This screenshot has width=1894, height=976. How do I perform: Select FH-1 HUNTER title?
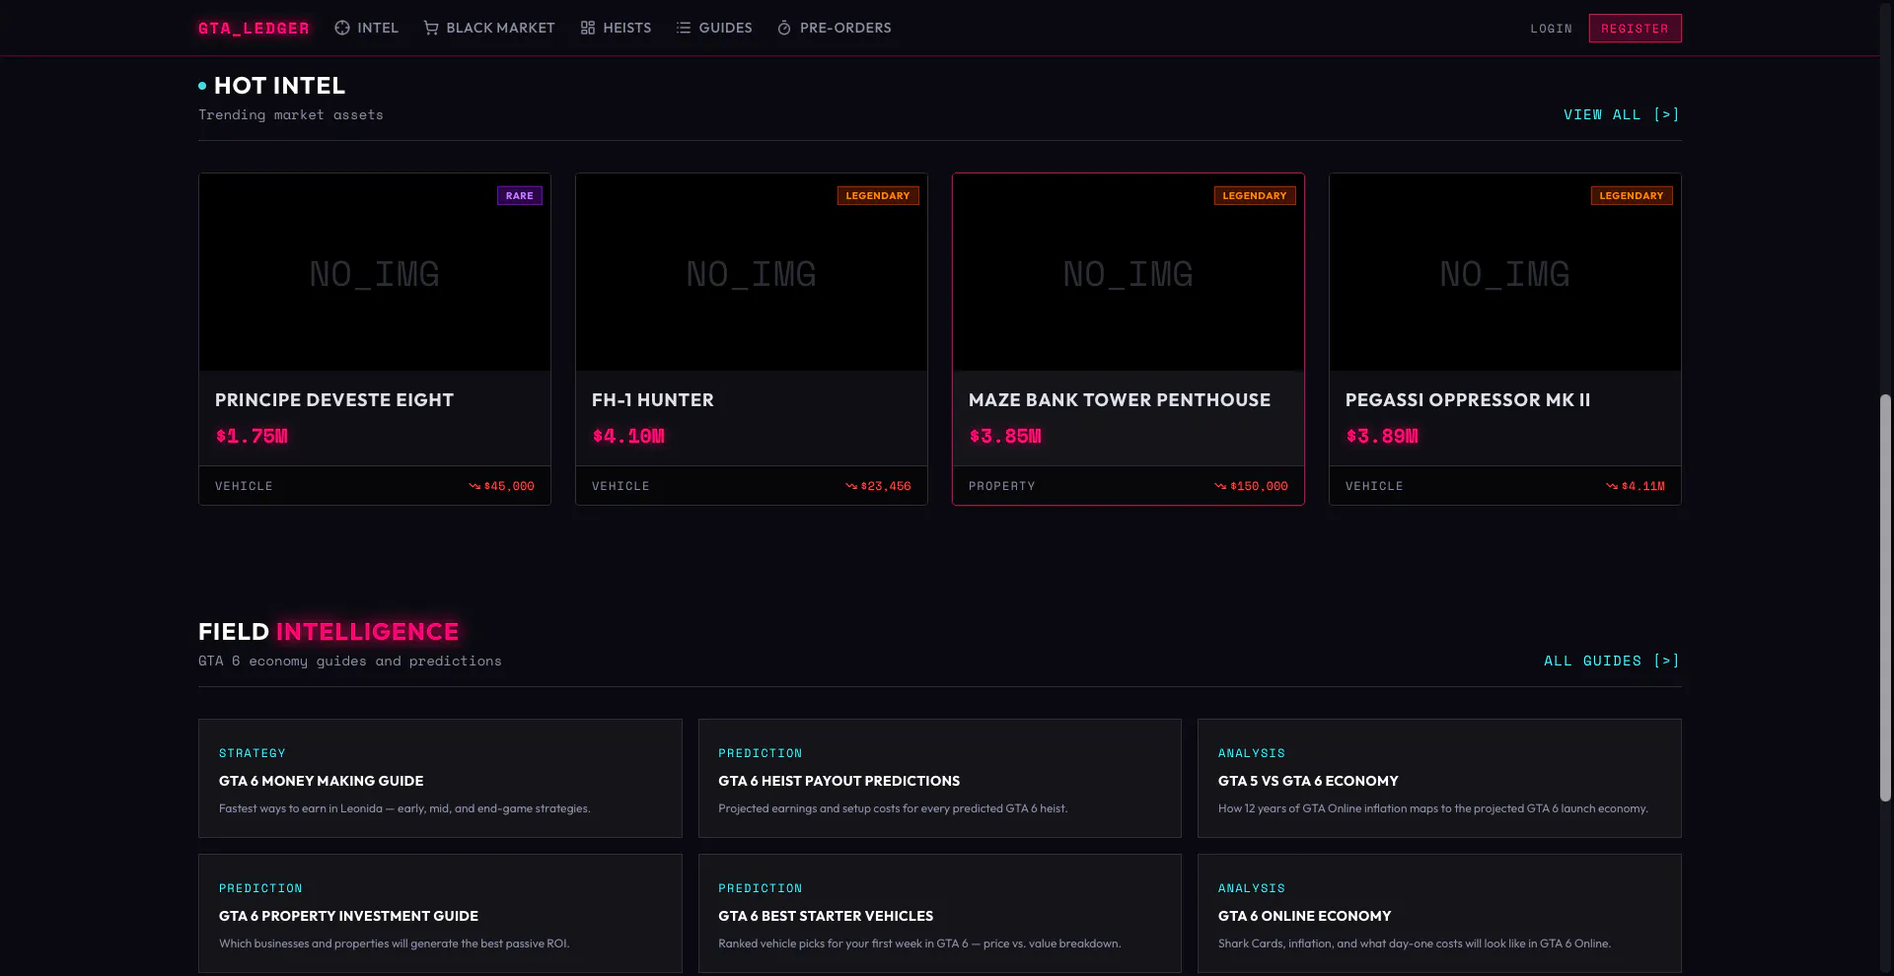click(x=653, y=400)
